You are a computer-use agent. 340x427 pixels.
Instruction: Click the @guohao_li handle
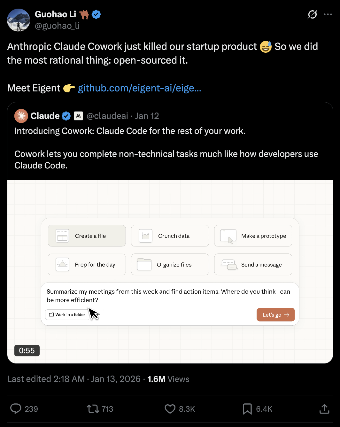click(57, 26)
